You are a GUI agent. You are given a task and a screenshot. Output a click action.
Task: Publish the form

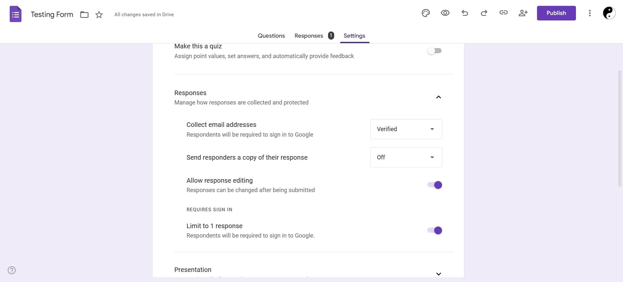[556, 13]
